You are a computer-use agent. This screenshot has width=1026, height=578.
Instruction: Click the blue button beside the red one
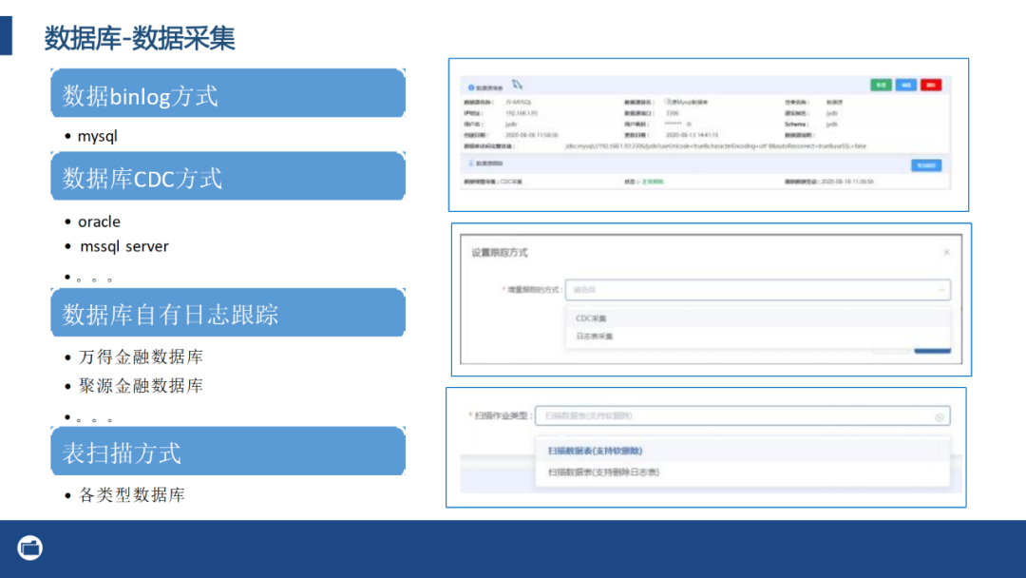906,86
